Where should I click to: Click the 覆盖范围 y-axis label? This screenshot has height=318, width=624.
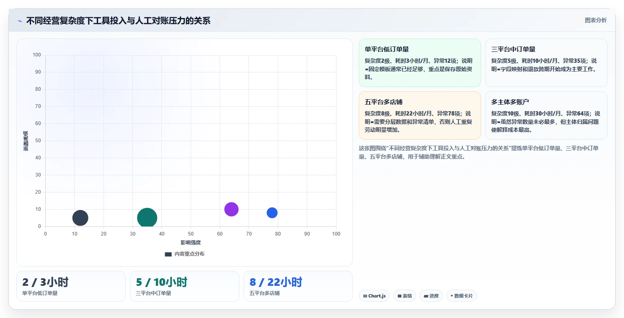(x=26, y=141)
